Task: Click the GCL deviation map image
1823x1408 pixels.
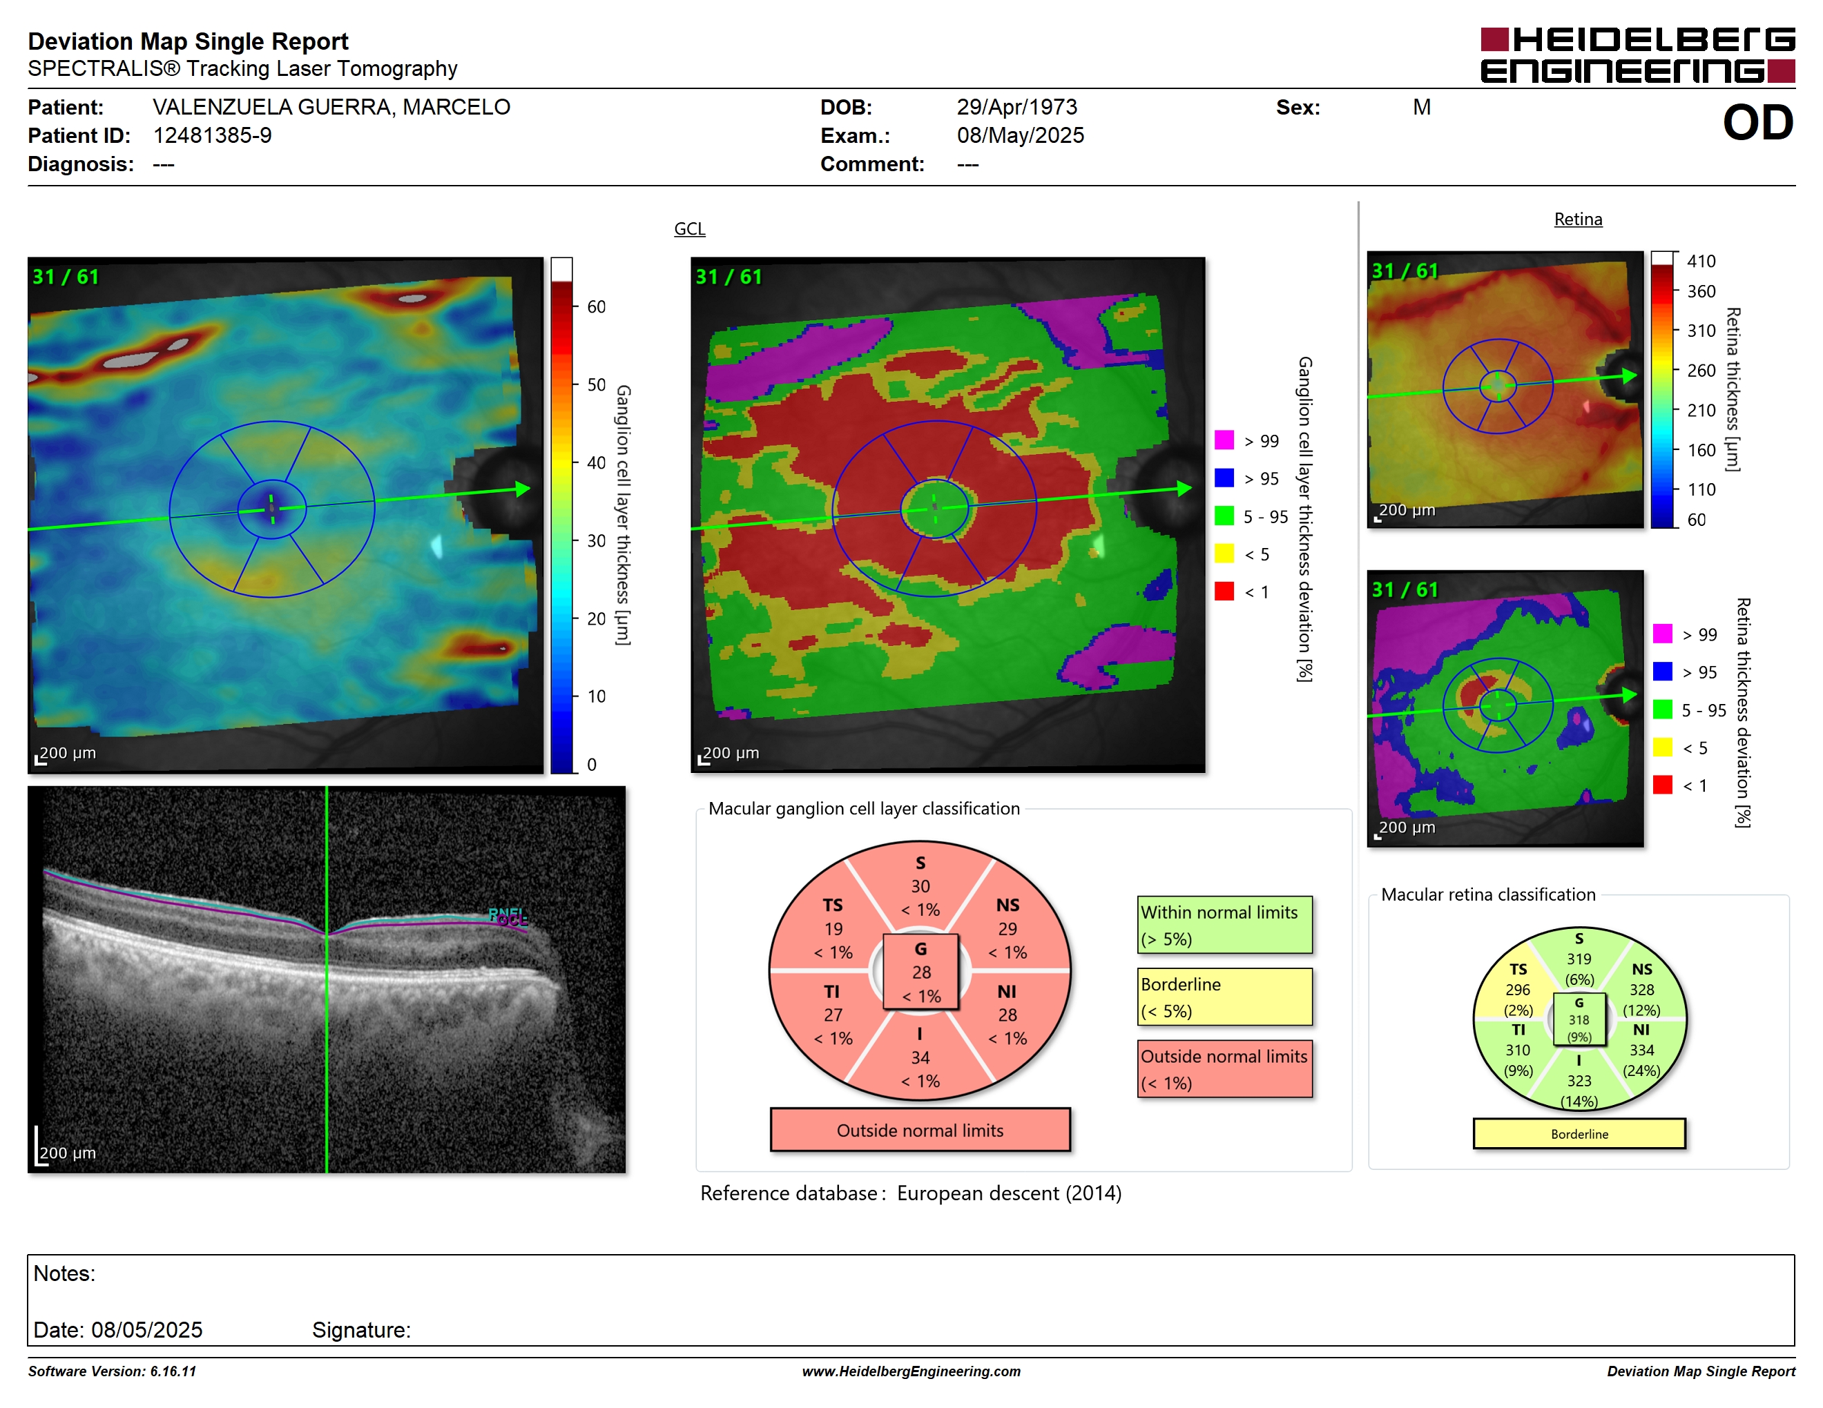Action: [947, 516]
